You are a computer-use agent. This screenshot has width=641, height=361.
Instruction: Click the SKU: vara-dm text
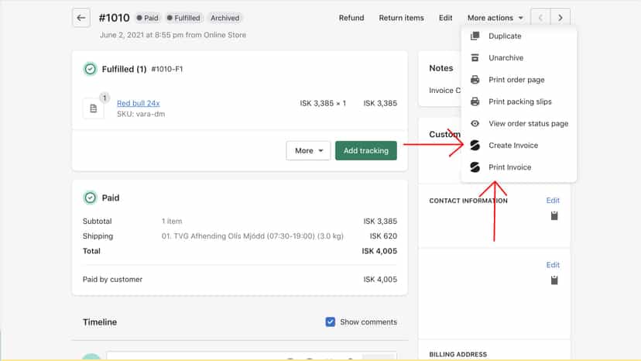point(141,114)
